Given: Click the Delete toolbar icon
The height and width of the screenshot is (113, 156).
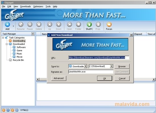Looking at the screenshot, I should (x=39, y=24).
